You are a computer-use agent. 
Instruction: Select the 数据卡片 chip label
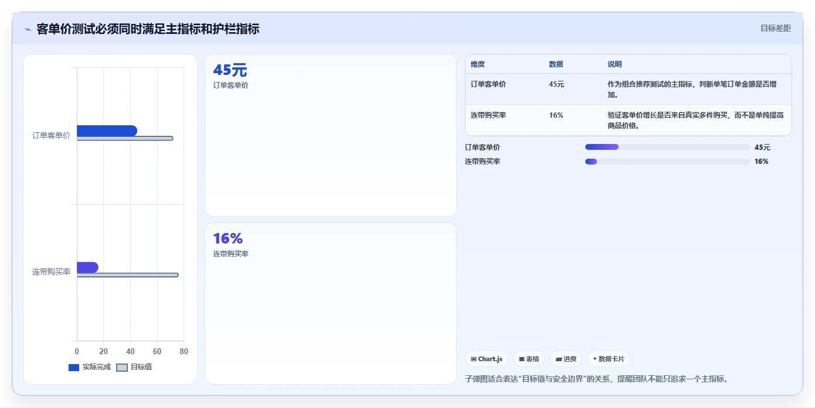tap(612, 359)
